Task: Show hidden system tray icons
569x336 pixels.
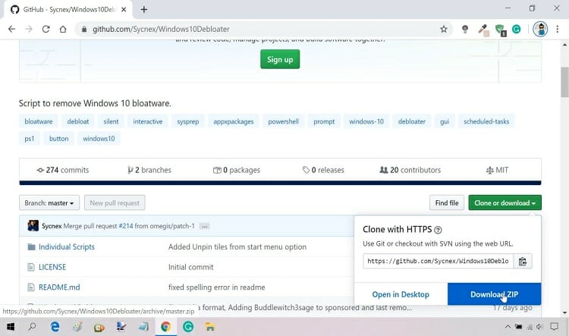Action: point(508,327)
